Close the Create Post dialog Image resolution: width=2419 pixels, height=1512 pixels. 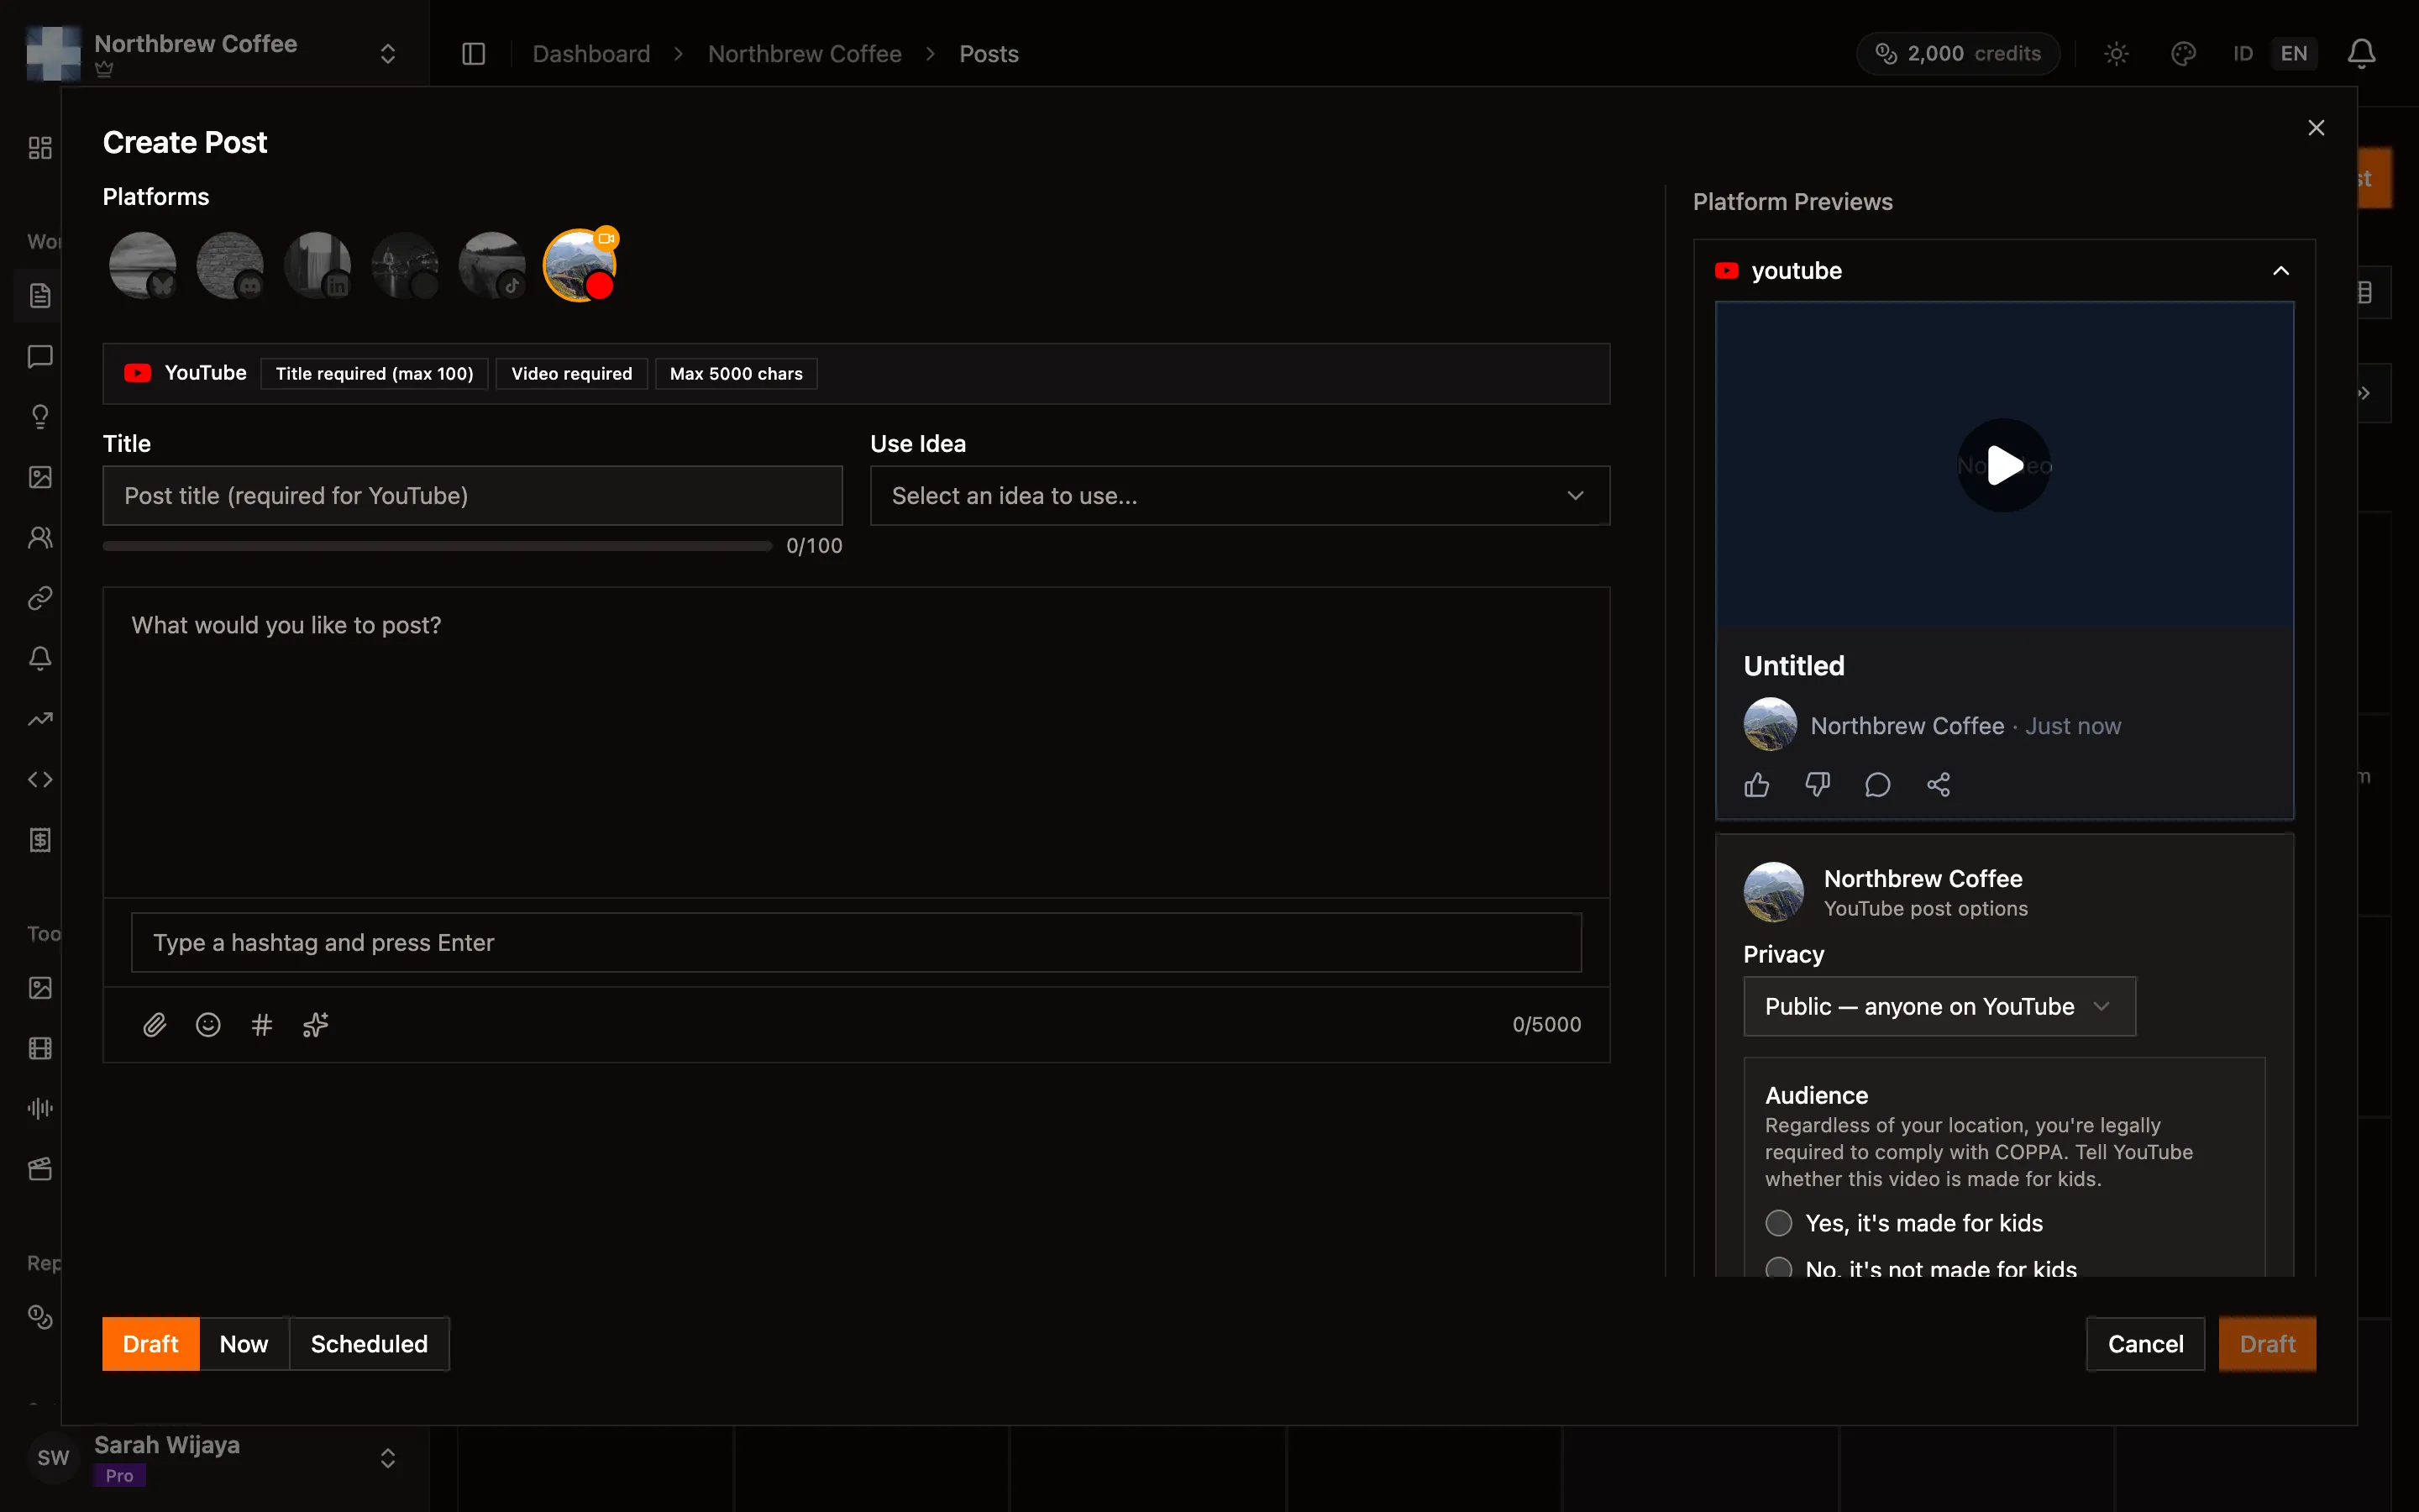point(2316,128)
